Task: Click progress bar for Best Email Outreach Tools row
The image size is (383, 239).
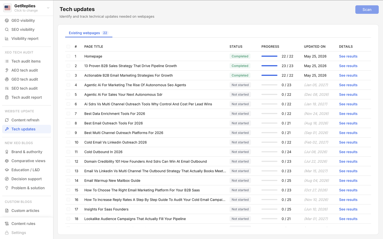Action: (269, 123)
